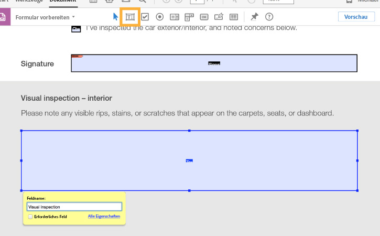Click the 'Please note any visible rips' paragraph
Image resolution: width=380 pixels, height=236 pixels.
[x=177, y=113]
